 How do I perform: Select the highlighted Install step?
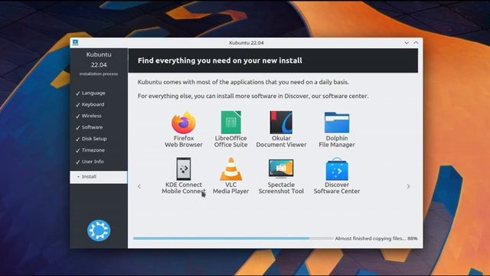[x=99, y=177]
